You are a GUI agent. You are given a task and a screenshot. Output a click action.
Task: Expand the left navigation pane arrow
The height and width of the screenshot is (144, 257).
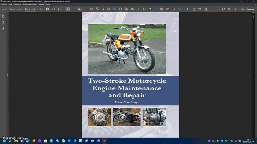pos(7,75)
